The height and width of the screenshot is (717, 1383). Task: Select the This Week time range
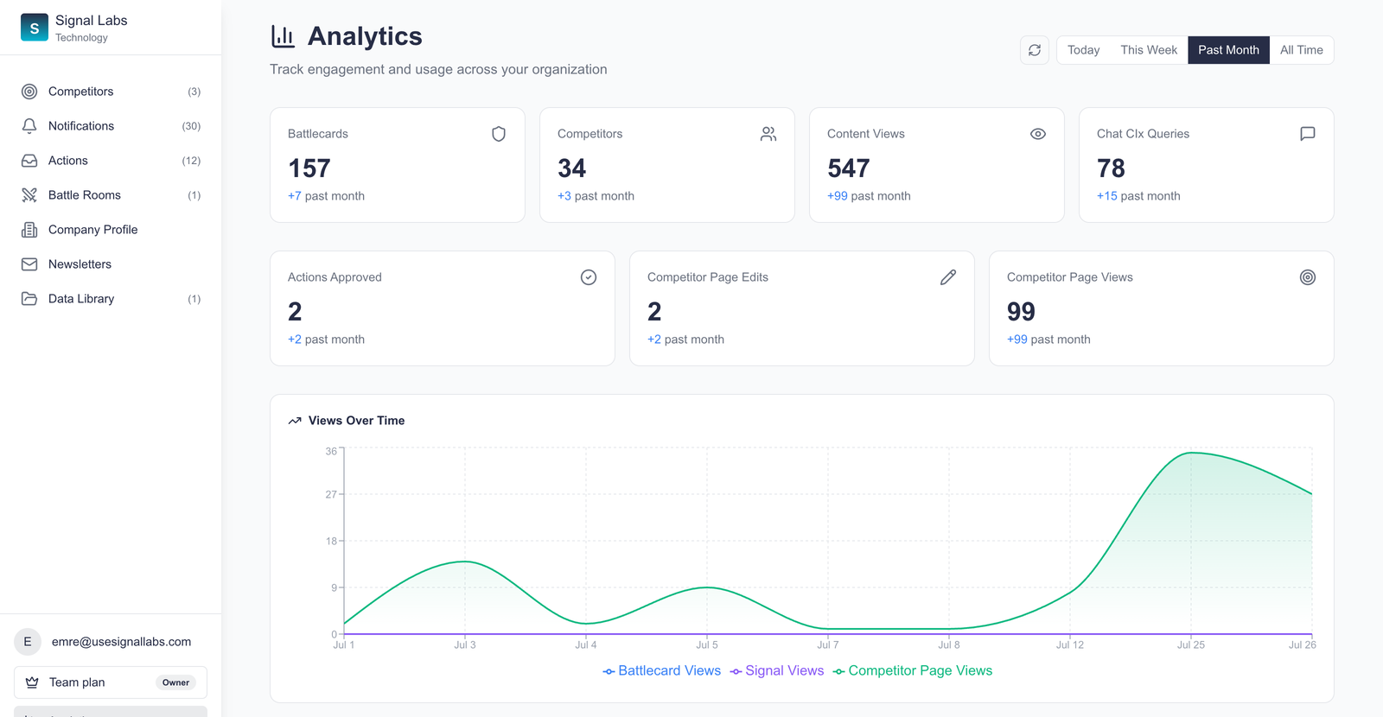(x=1149, y=50)
